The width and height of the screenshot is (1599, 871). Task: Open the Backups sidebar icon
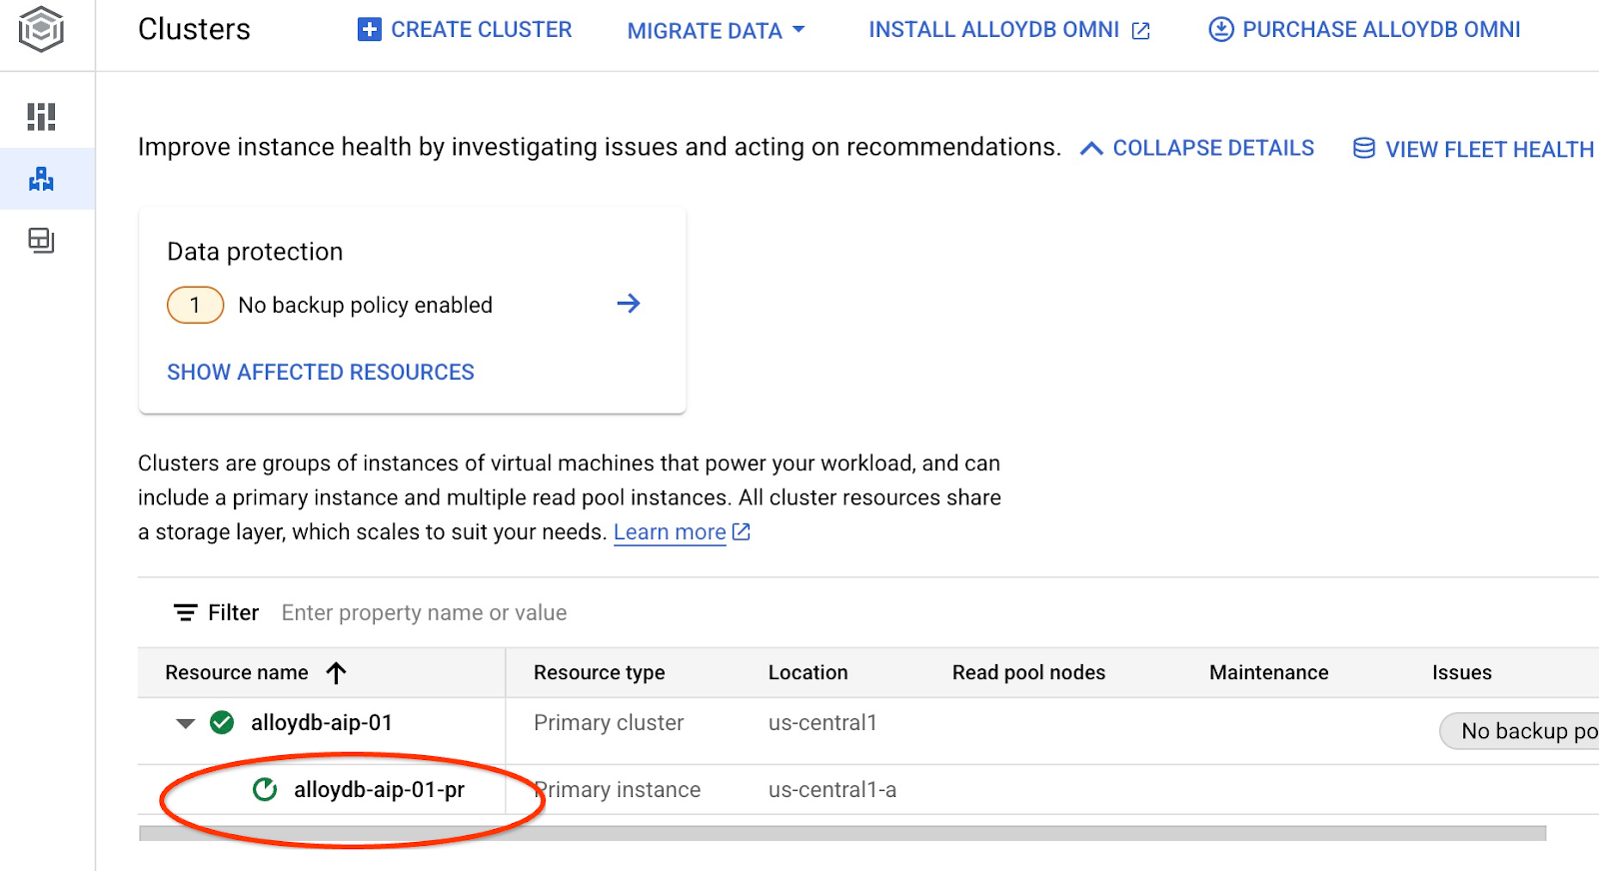click(41, 241)
